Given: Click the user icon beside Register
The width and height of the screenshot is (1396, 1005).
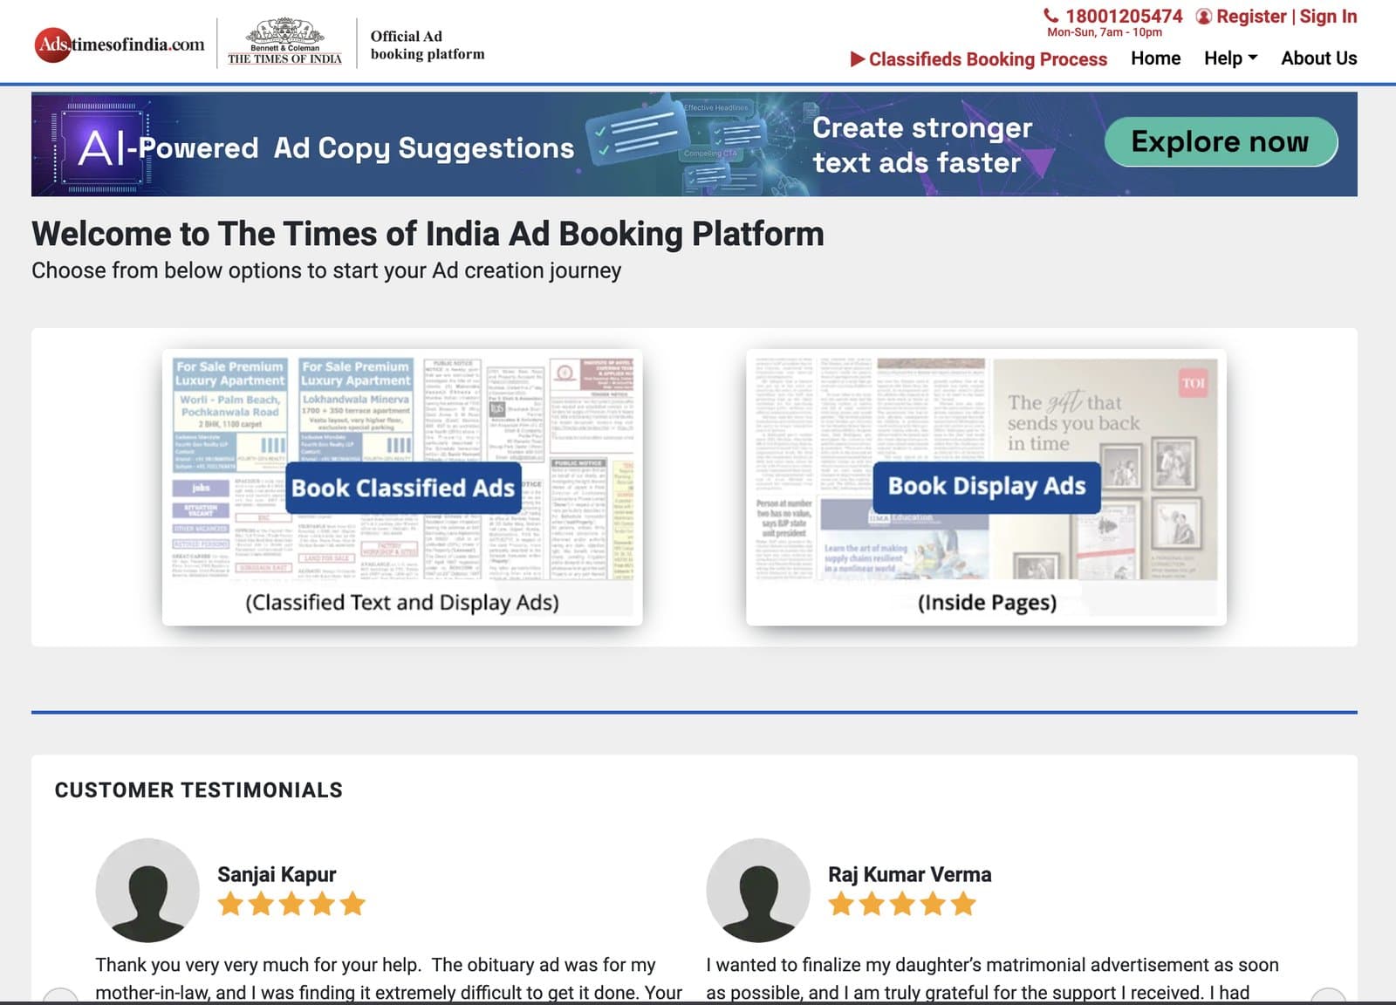Looking at the screenshot, I should [x=1203, y=17].
